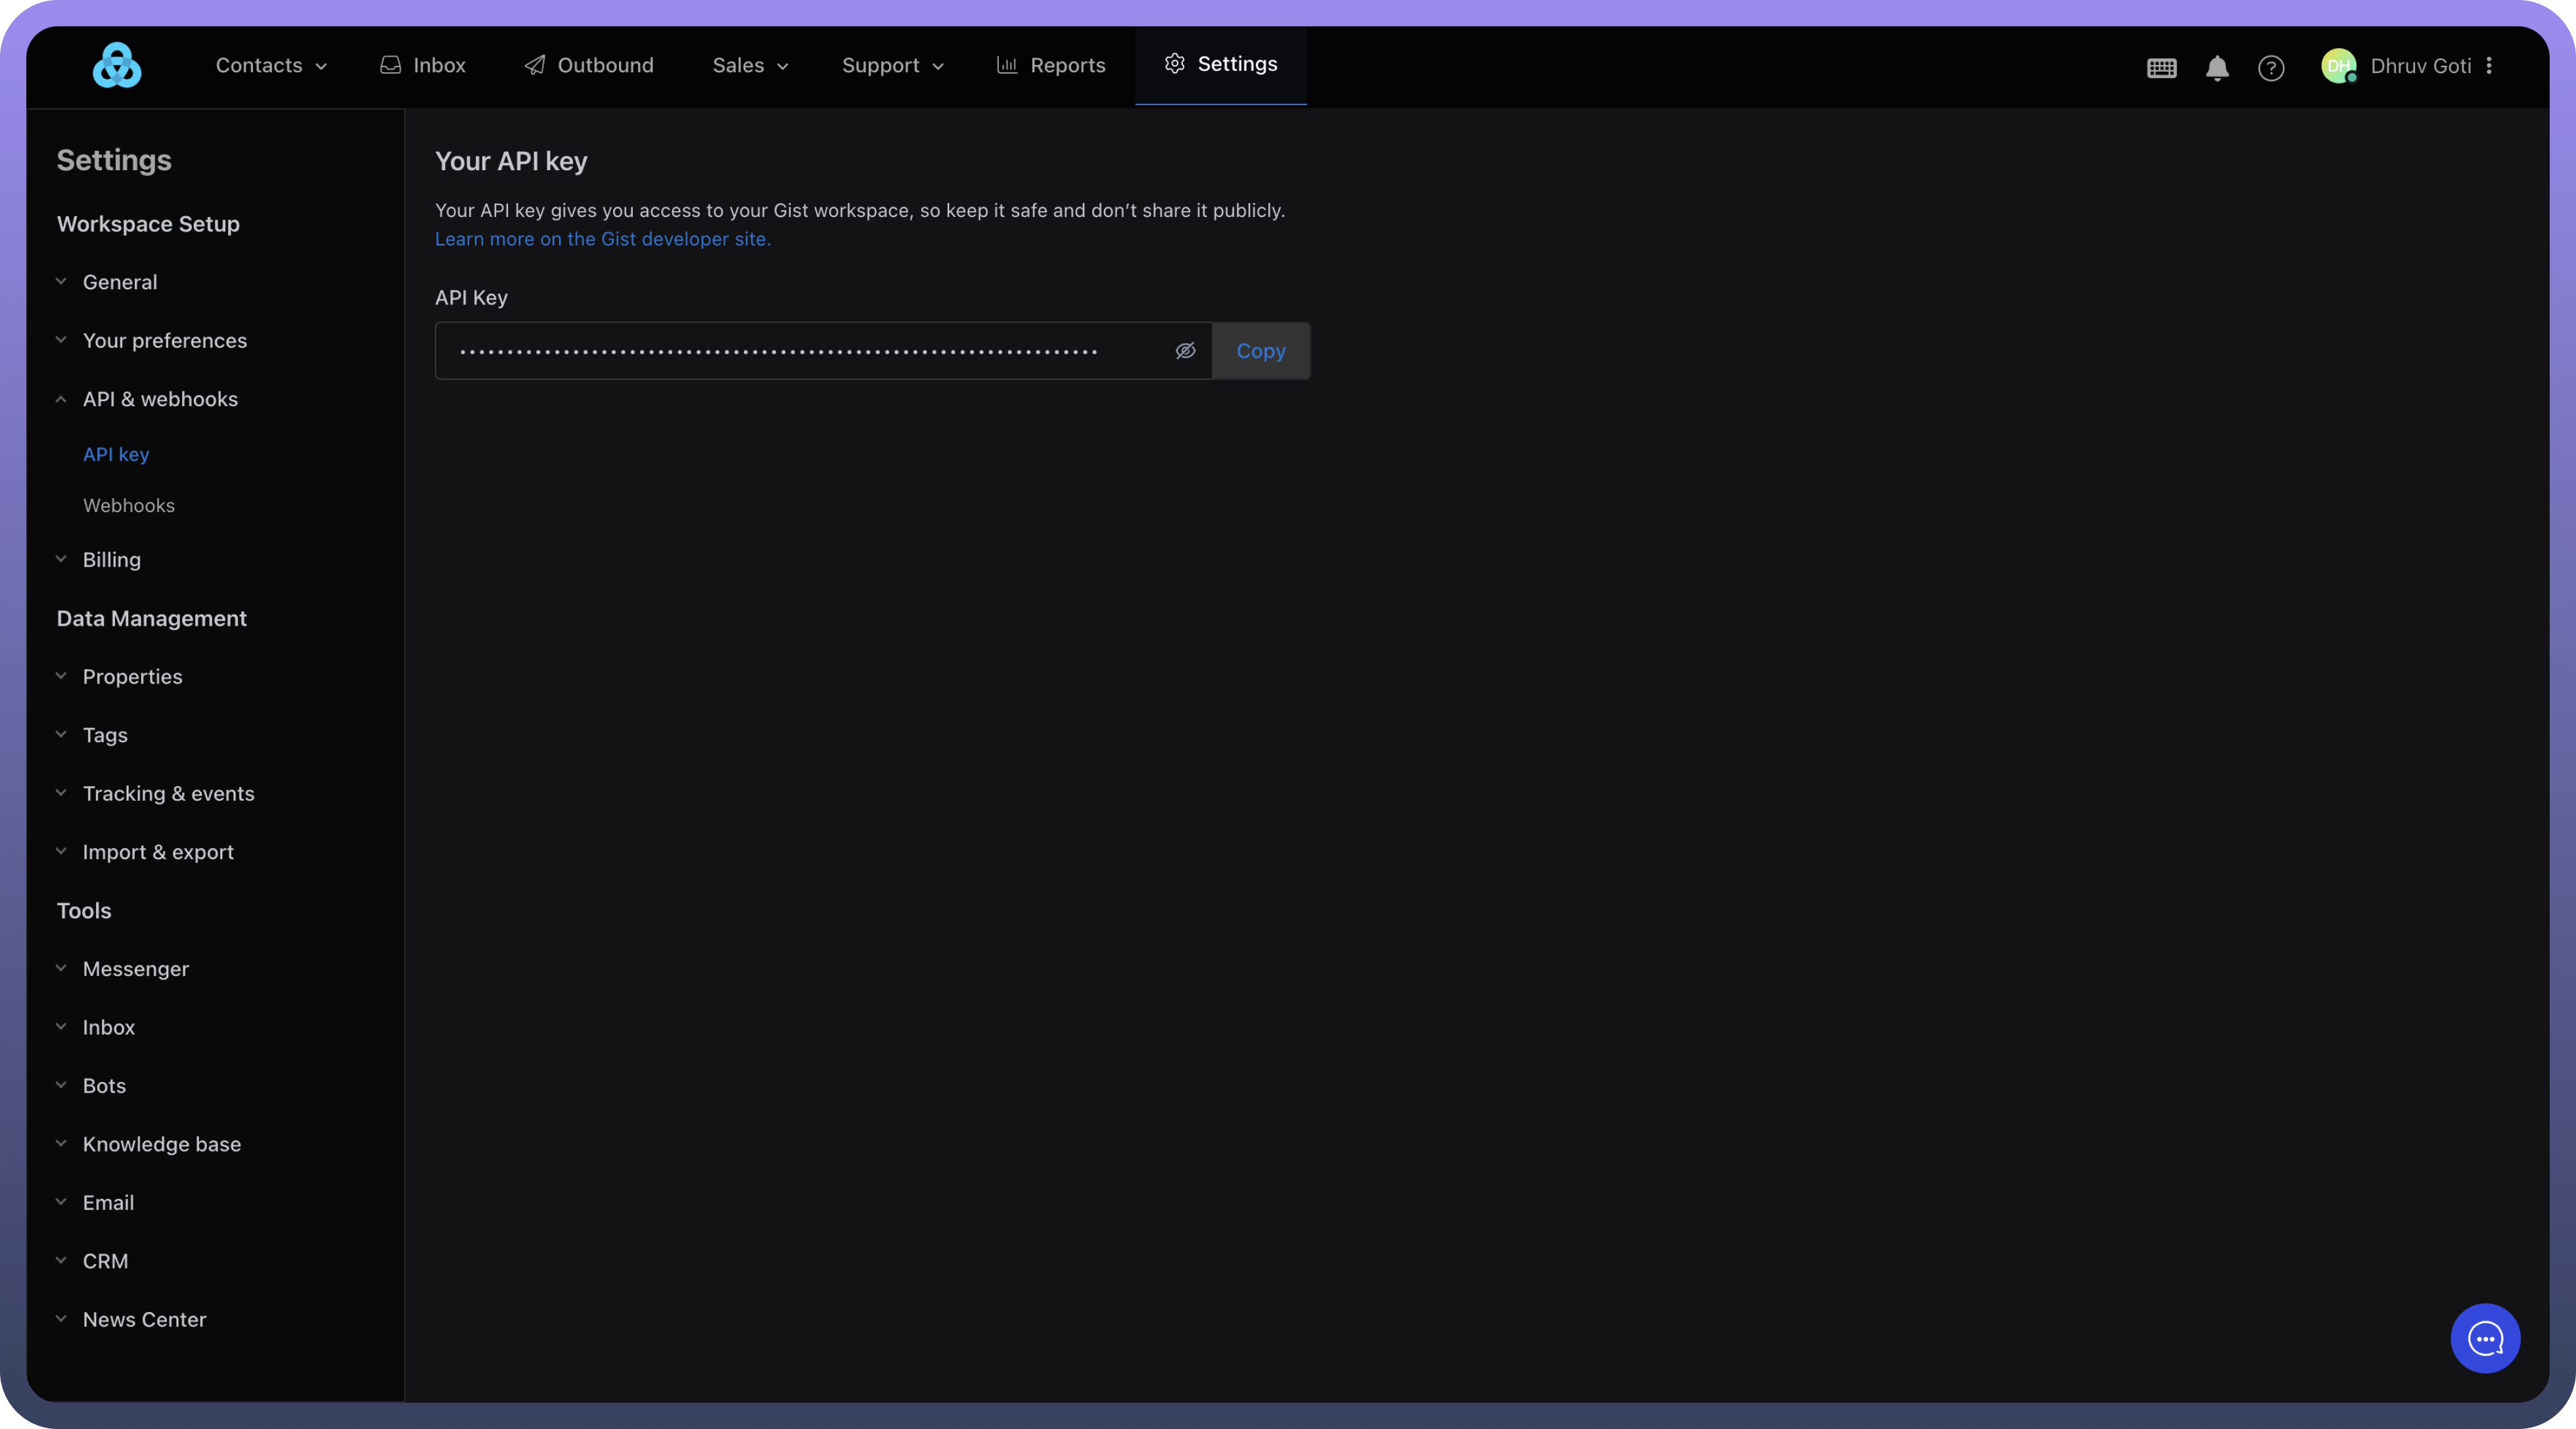Click the Dhruv Goti avatar
Image resolution: width=2576 pixels, height=1429 pixels.
coord(2338,66)
